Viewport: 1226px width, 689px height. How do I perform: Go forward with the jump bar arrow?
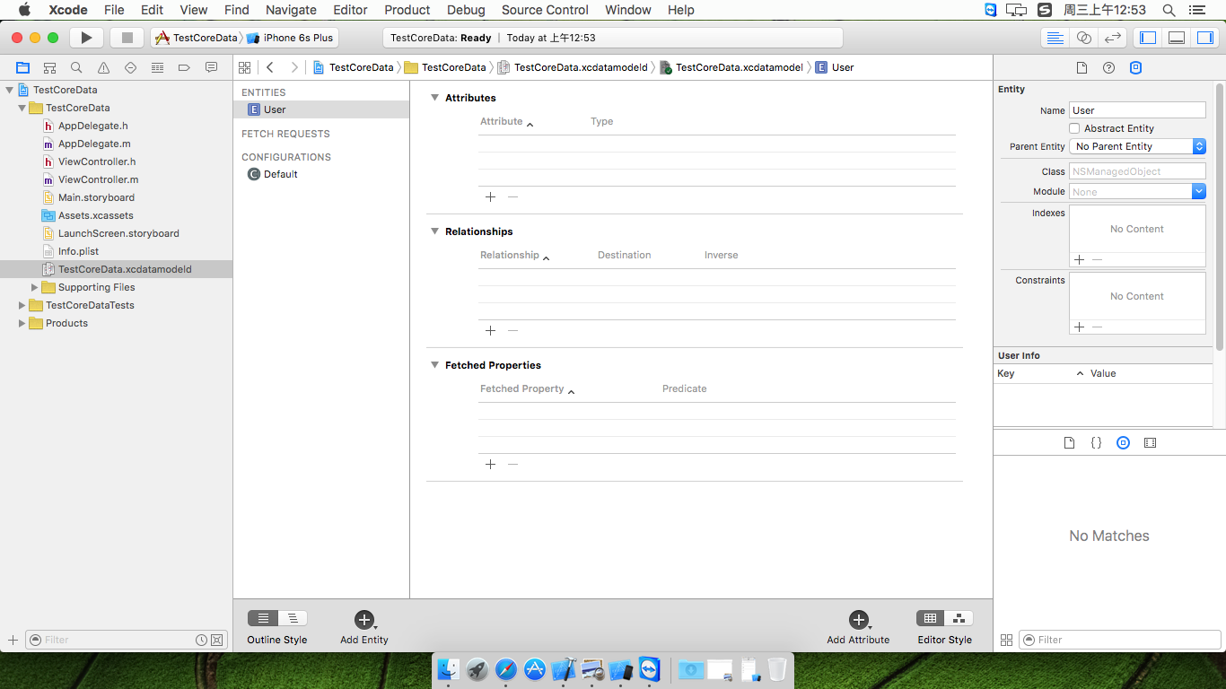click(x=293, y=67)
